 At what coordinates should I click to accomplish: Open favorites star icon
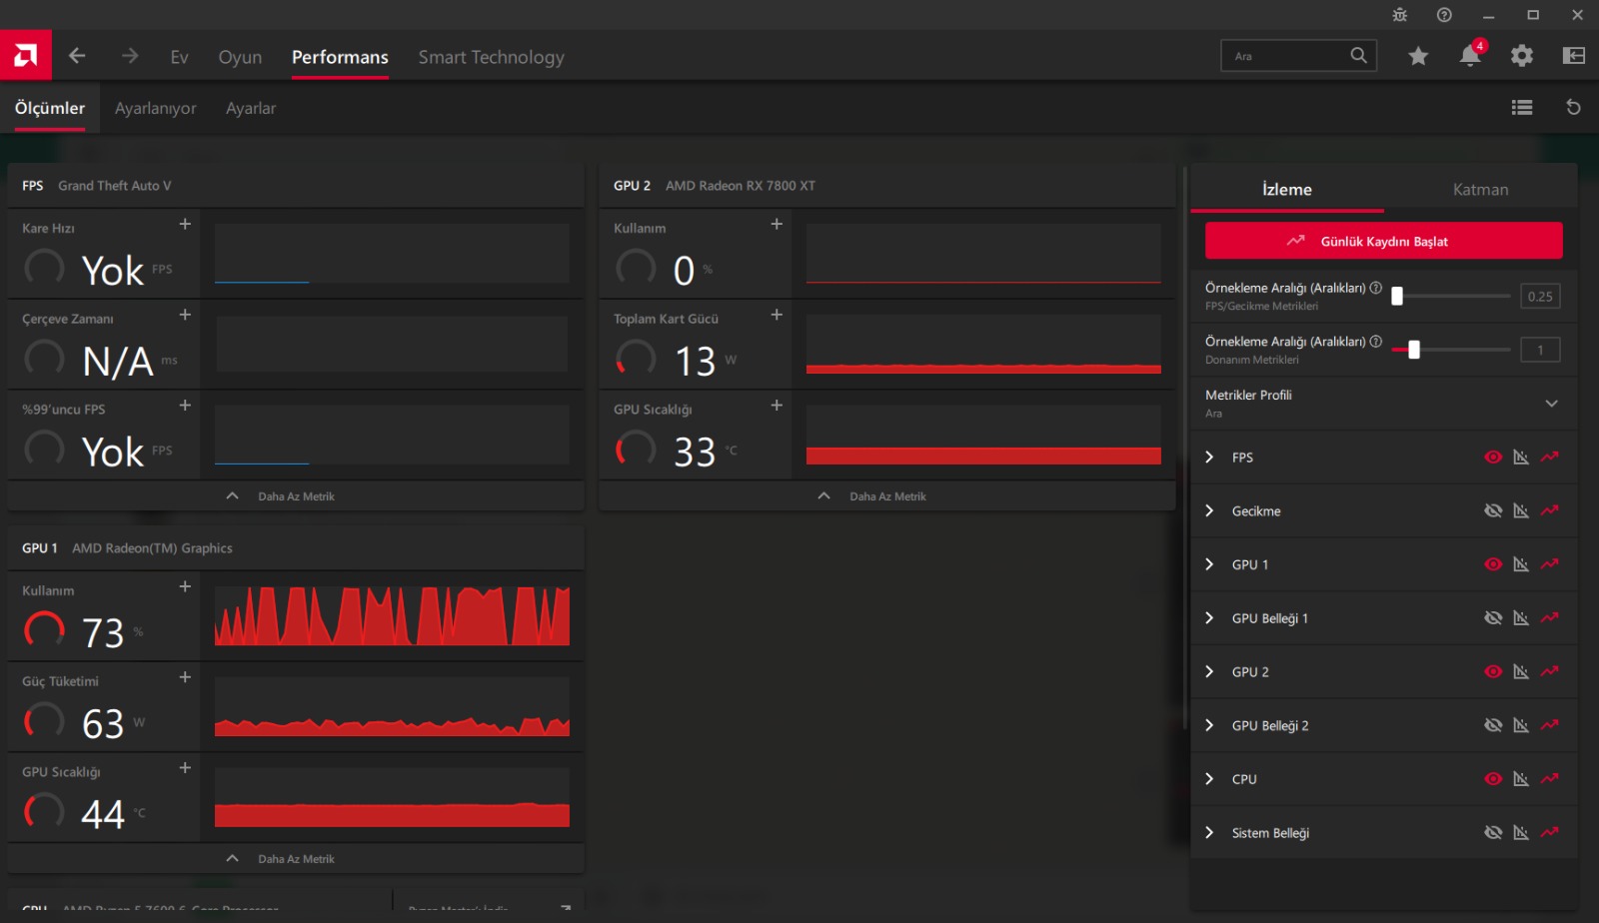(1418, 56)
